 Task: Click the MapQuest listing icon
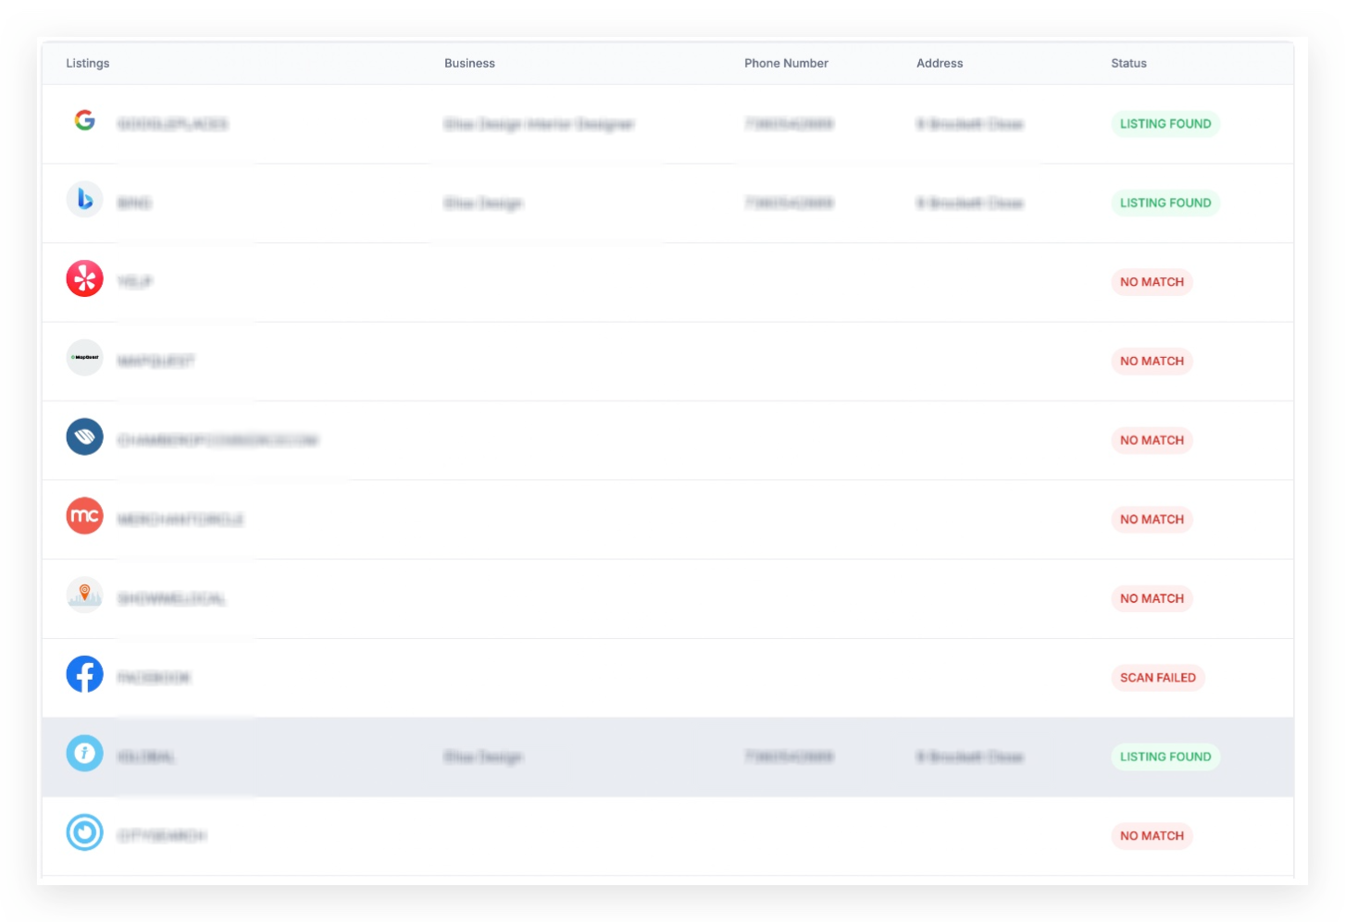[x=84, y=357]
